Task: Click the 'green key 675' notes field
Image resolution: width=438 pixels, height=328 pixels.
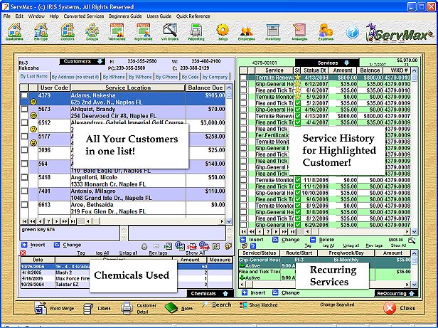Action: point(70,233)
